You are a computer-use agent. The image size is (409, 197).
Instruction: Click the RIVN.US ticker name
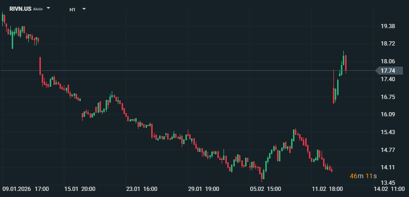tap(20, 9)
